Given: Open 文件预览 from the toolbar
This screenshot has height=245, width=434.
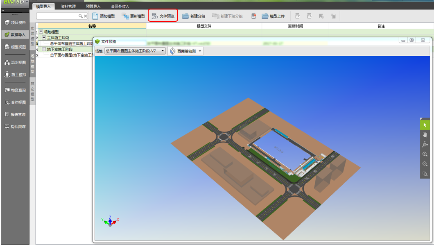Looking at the screenshot, I should (163, 16).
